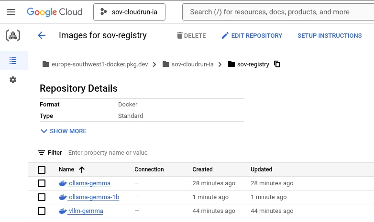Open the Artifact Registry product icon
374x222 pixels.
pos(13,35)
